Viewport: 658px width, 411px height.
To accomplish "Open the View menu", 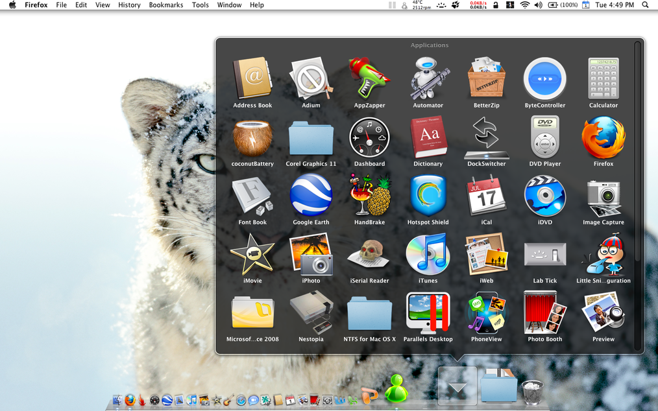I will pos(103,5).
